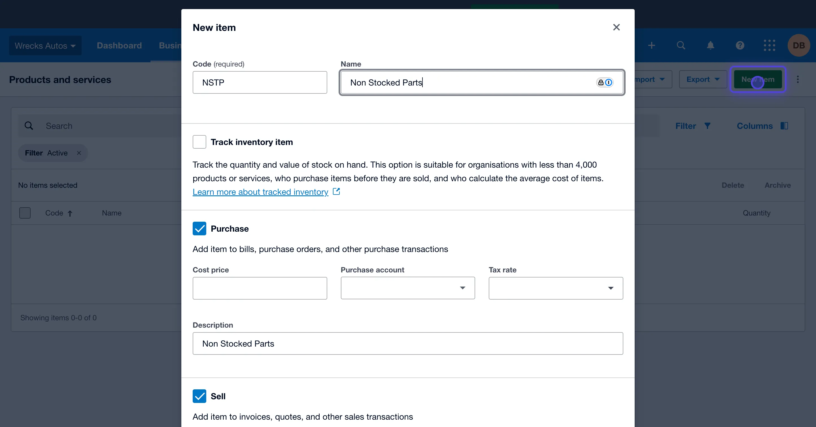The height and width of the screenshot is (427, 816).
Task: Open help via the question mark icon
Action: (740, 45)
